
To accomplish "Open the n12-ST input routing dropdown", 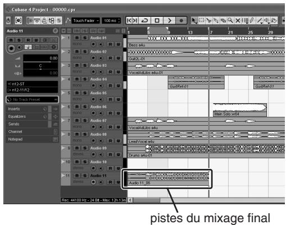I will [x=32, y=84].
